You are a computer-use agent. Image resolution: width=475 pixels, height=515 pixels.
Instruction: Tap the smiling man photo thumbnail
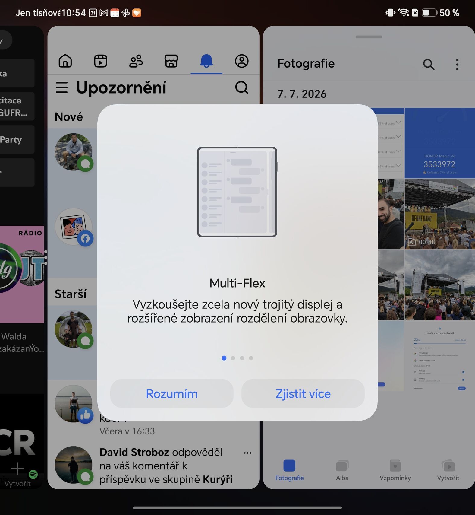pos(391,214)
